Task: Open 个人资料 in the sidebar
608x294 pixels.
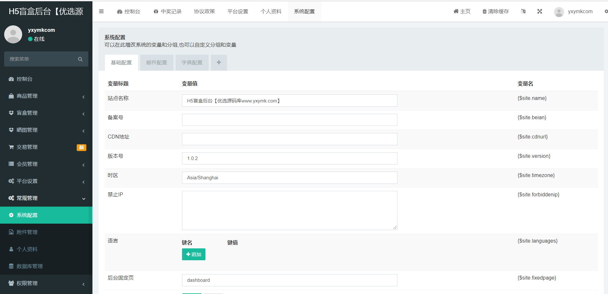Action: pyautogui.click(x=46, y=249)
